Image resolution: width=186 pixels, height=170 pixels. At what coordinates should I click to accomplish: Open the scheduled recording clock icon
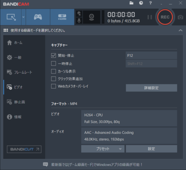tap(141, 3)
